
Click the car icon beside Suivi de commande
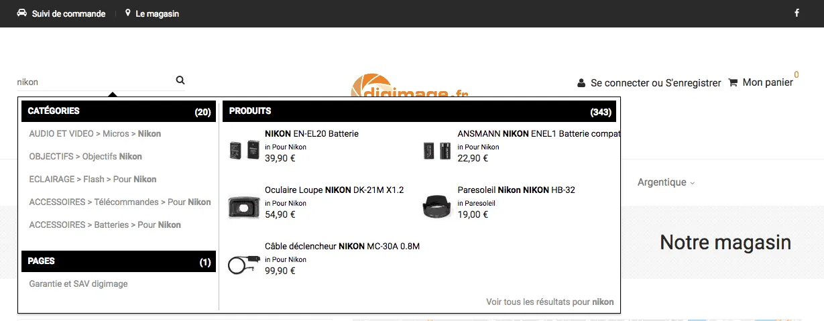(x=21, y=13)
